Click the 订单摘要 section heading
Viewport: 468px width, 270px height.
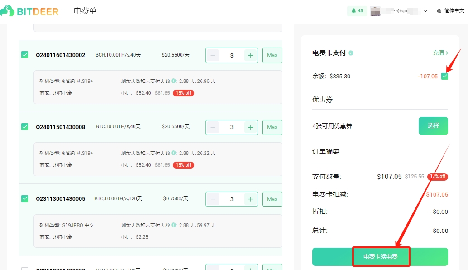(x=326, y=152)
